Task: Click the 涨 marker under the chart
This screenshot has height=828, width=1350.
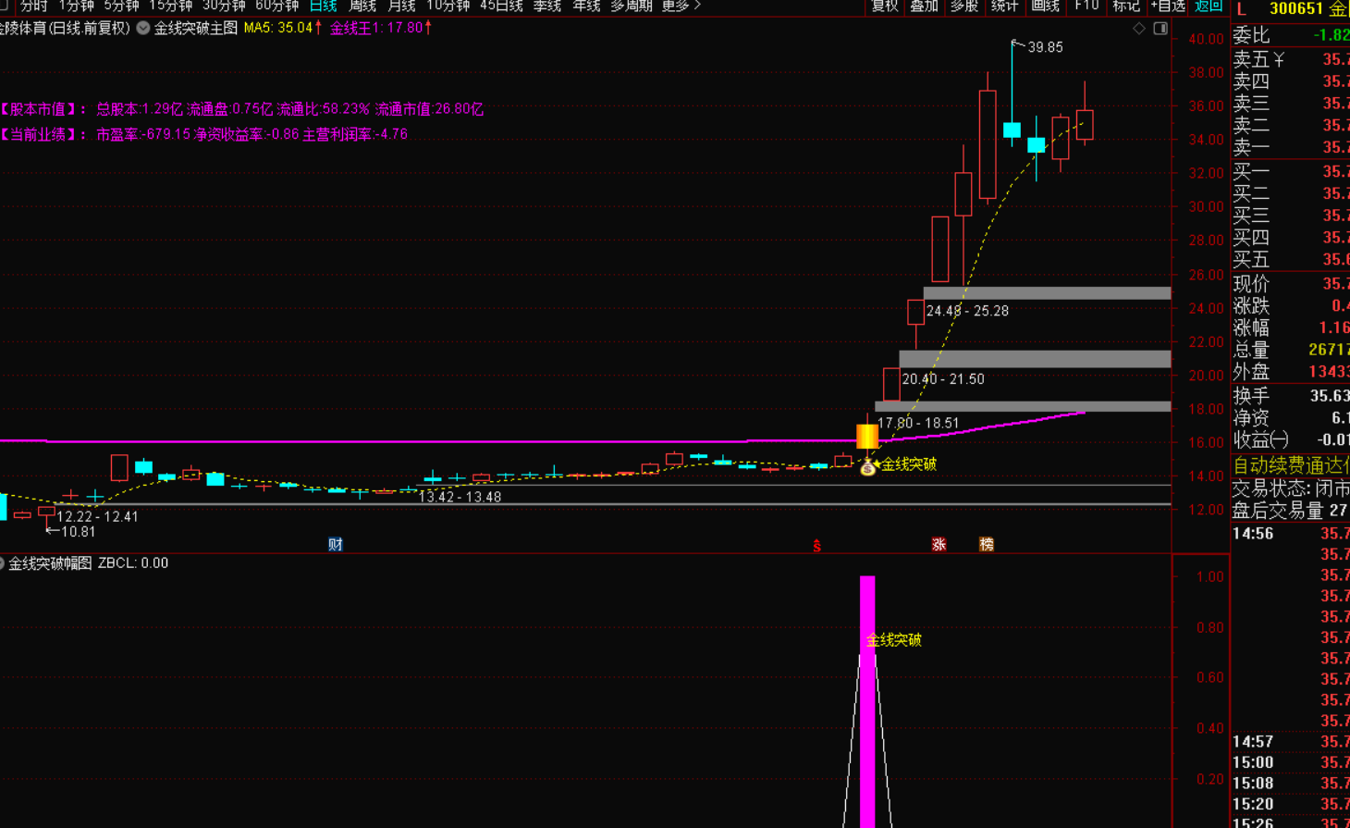Action: point(939,544)
